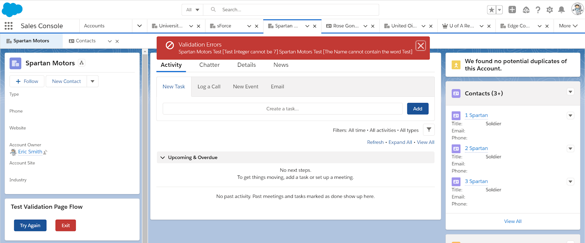Close the Universit... workspace tab

[x=199, y=26]
